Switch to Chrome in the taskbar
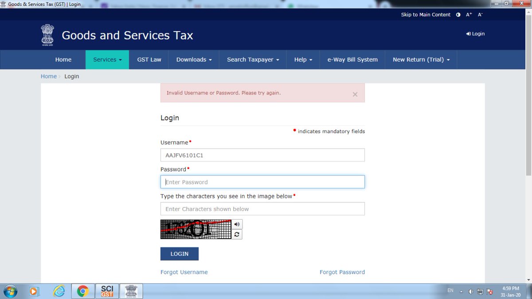Viewport: 532px width, 299px height. (82, 291)
